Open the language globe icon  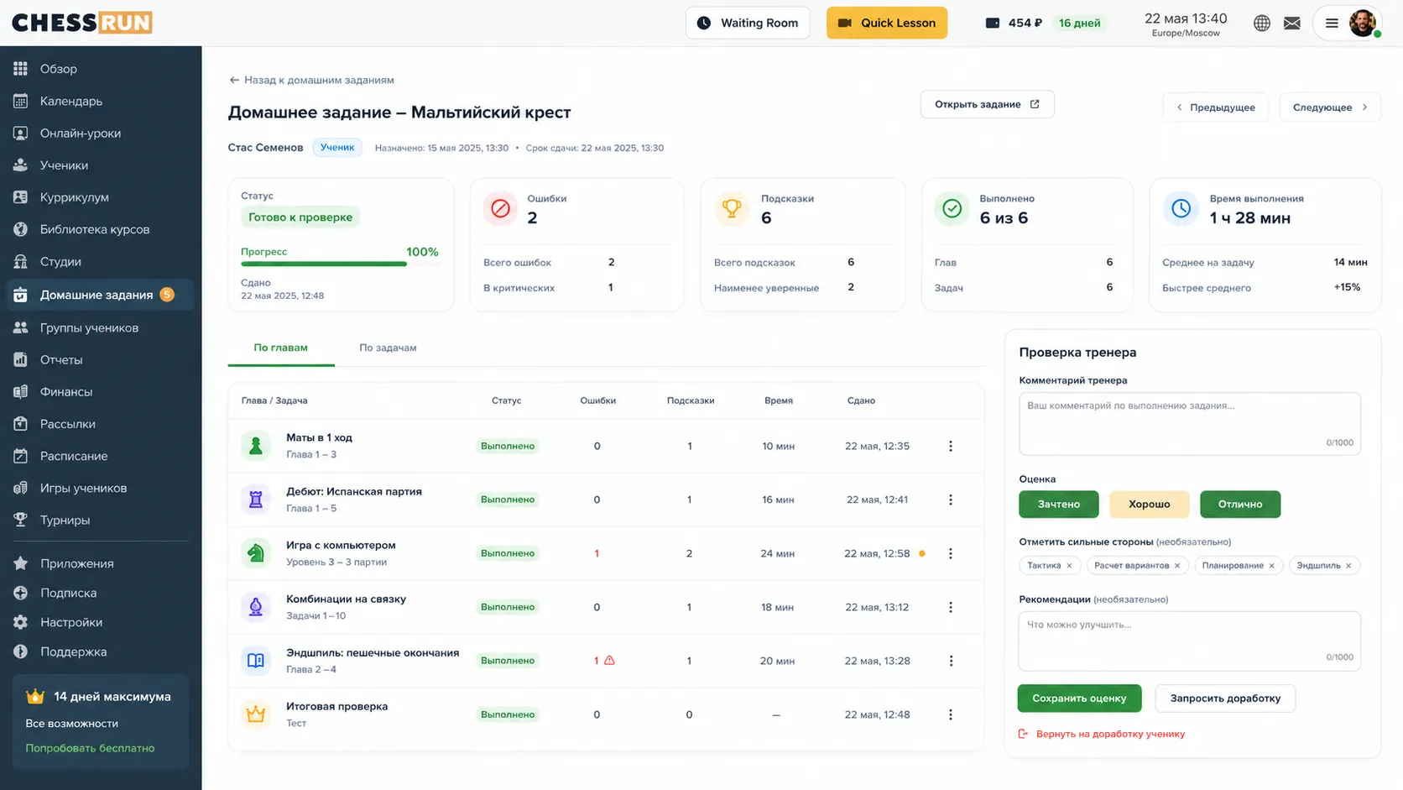[x=1261, y=23]
